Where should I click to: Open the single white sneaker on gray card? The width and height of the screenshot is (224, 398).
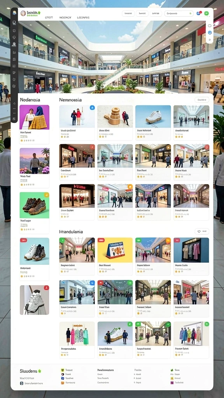point(35,300)
